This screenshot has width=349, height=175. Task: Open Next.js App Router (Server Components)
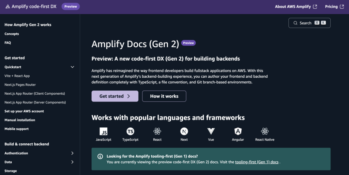tap(35, 102)
